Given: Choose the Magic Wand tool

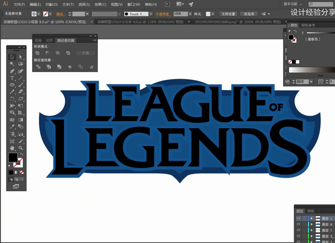Looking at the screenshot, I should [x=12, y=64].
